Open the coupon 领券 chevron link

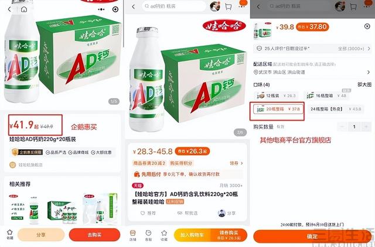click(236, 163)
